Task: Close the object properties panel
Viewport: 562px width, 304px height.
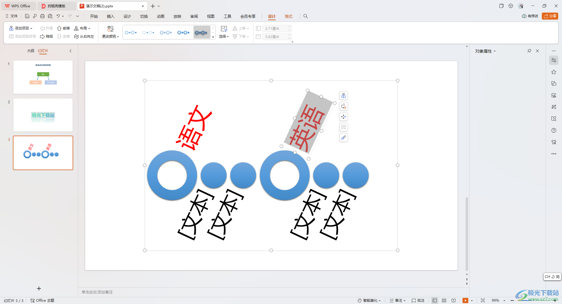Action: click(537, 51)
